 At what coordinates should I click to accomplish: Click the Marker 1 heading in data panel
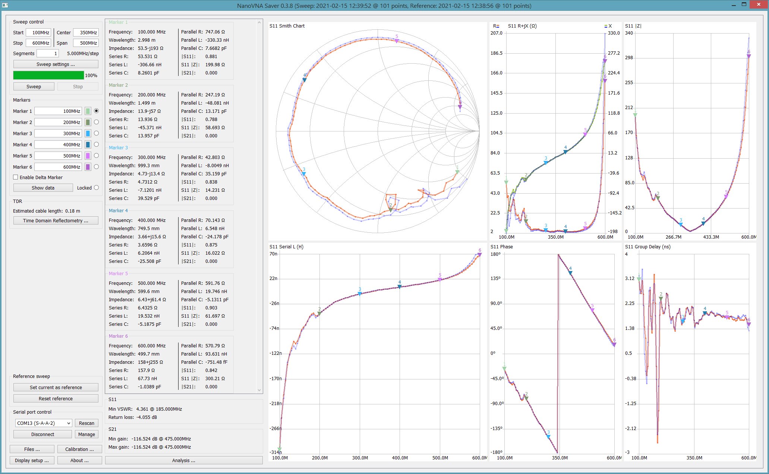[118, 22]
